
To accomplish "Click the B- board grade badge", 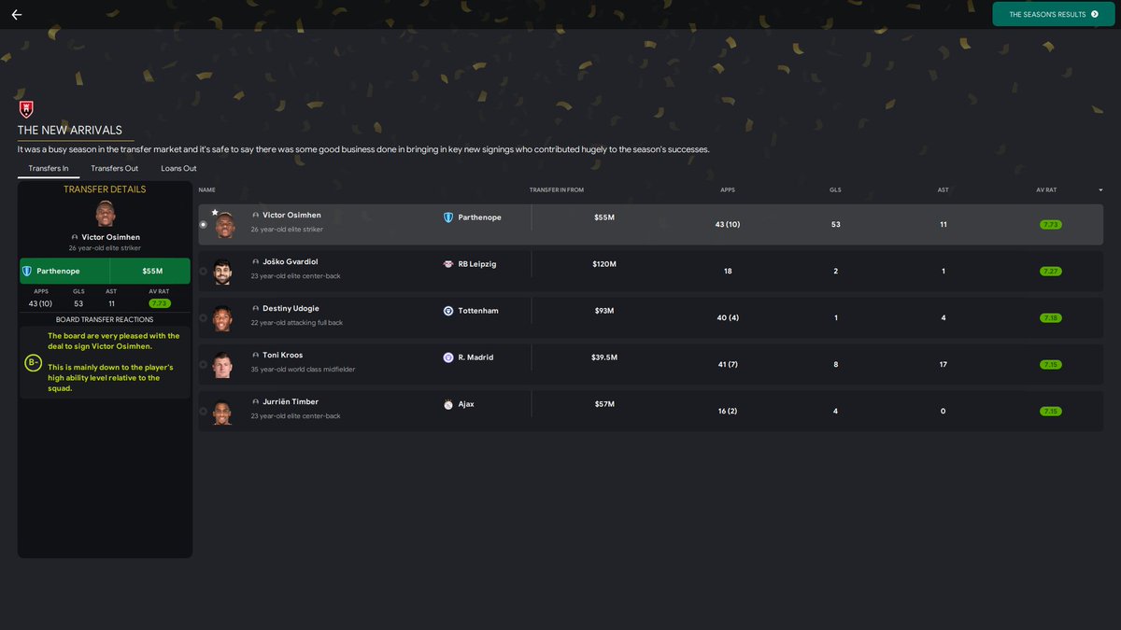I will [33, 362].
